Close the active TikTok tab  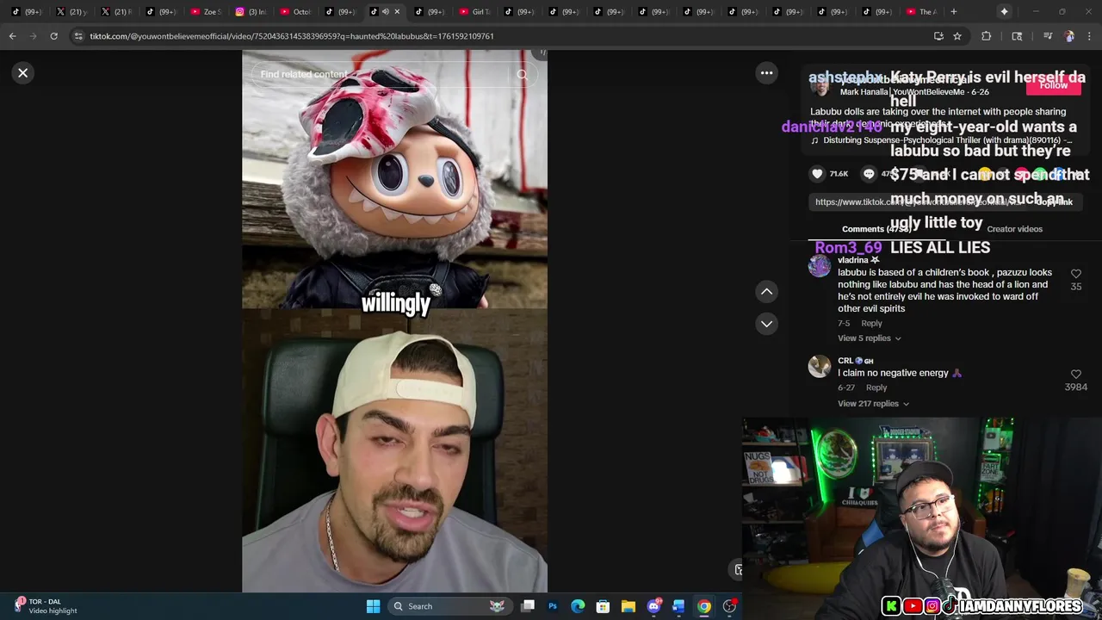coord(397,12)
